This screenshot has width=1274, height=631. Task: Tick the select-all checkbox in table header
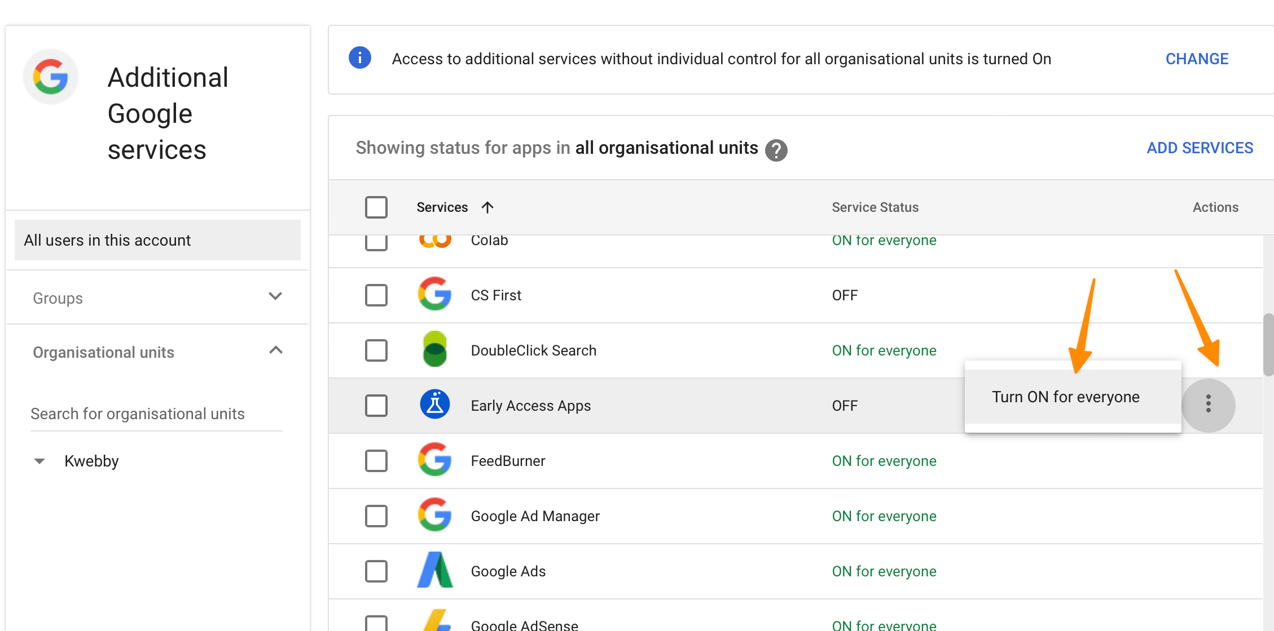[376, 207]
